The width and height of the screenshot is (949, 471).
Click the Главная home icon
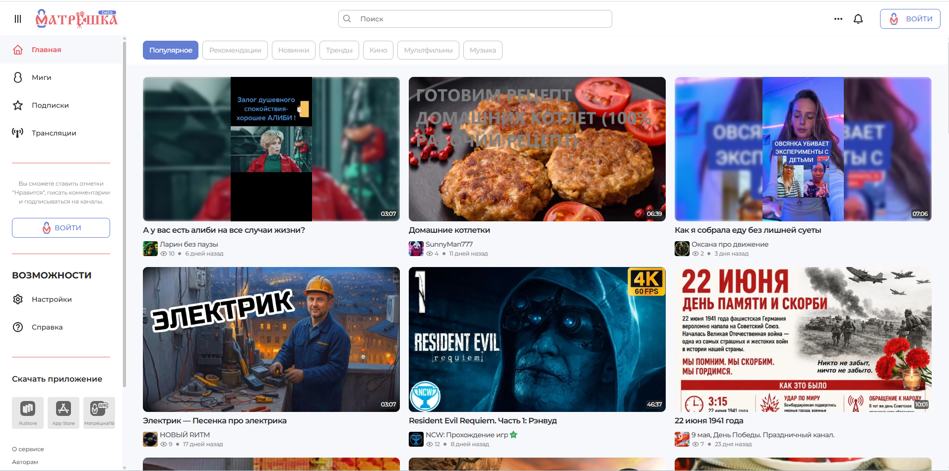coord(18,50)
